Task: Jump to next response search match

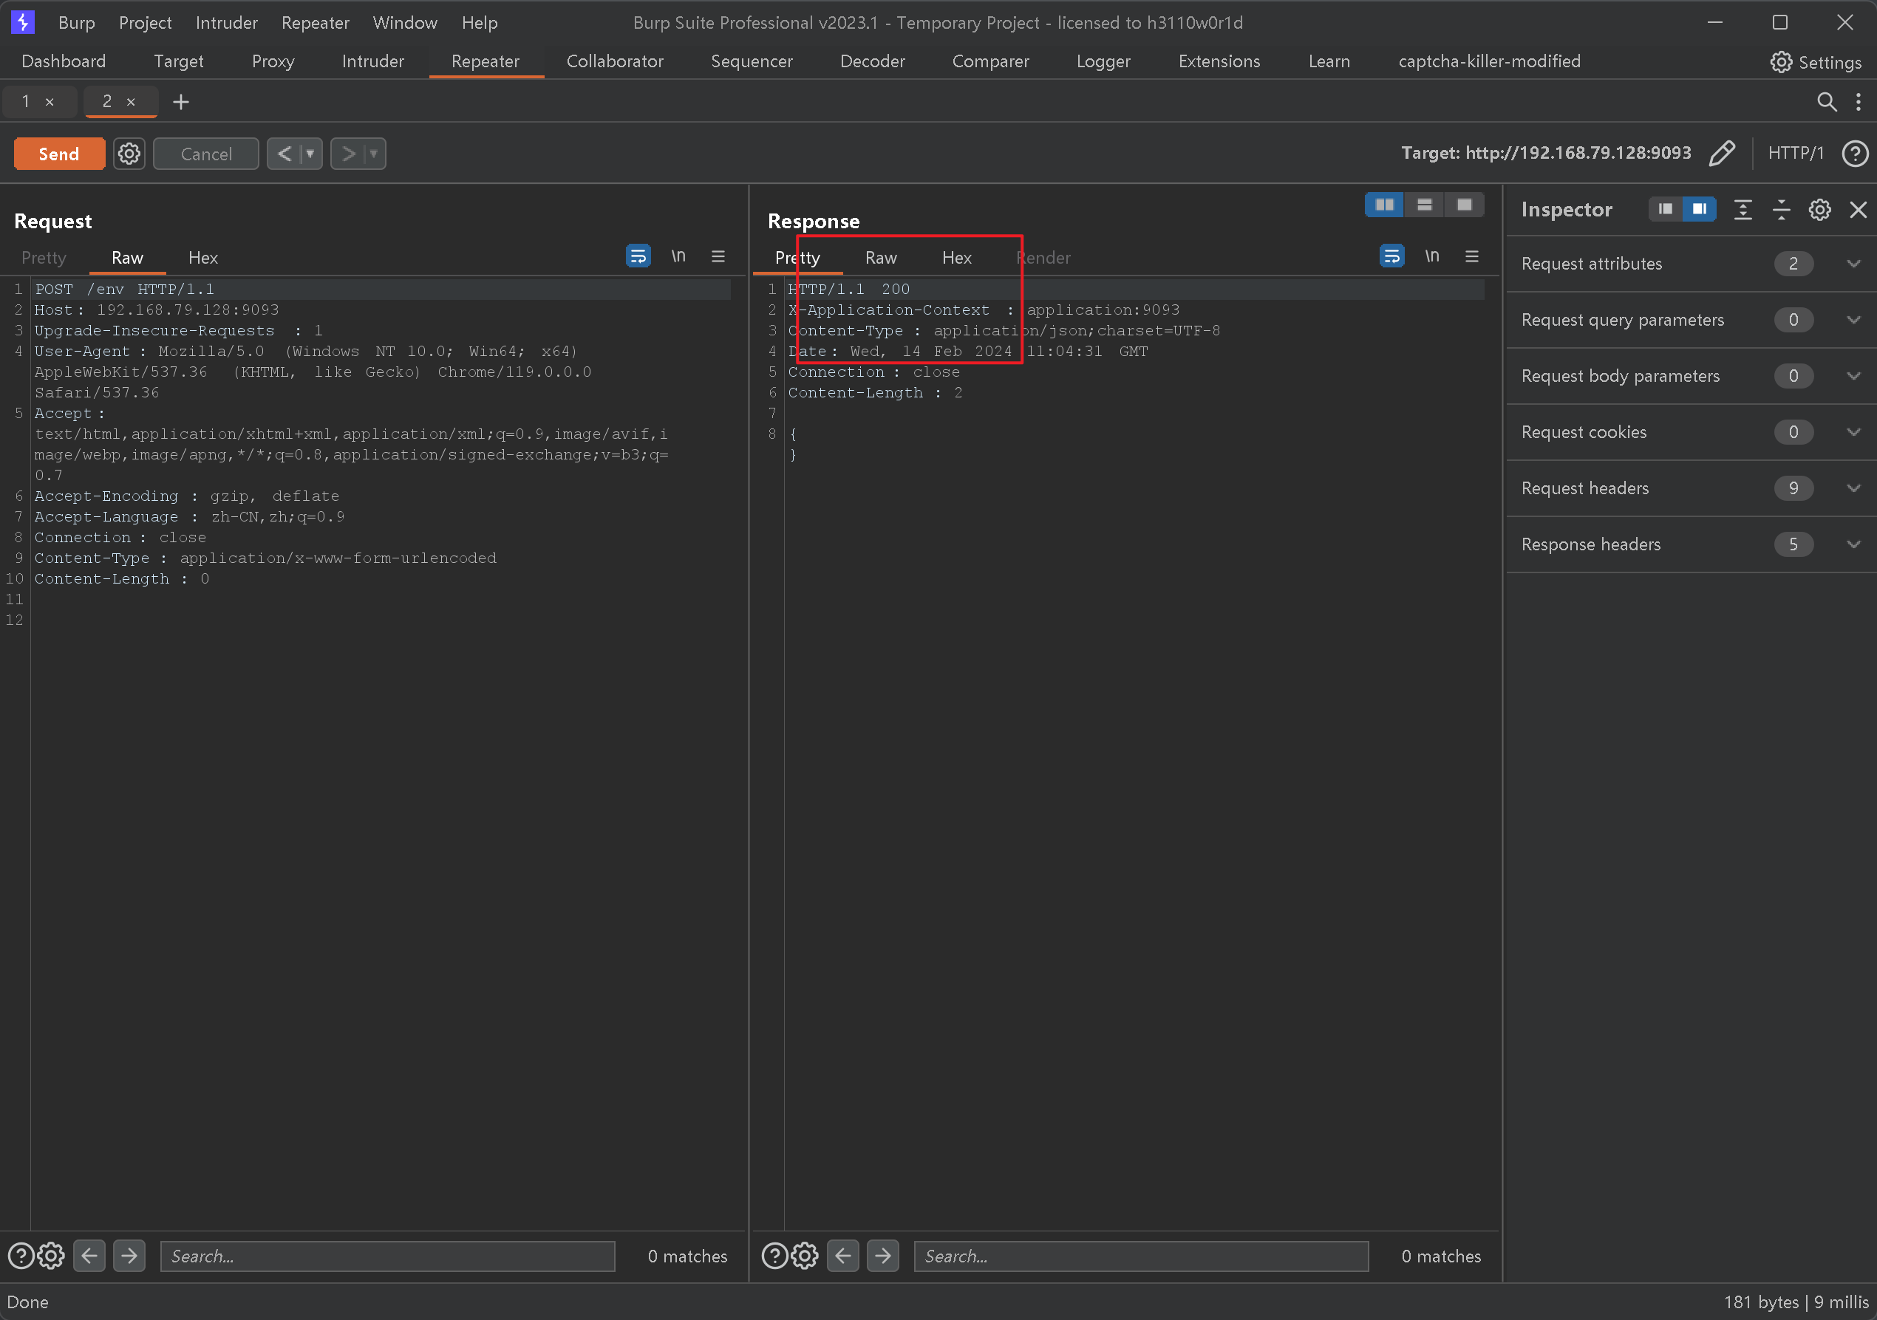Action: point(883,1256)
